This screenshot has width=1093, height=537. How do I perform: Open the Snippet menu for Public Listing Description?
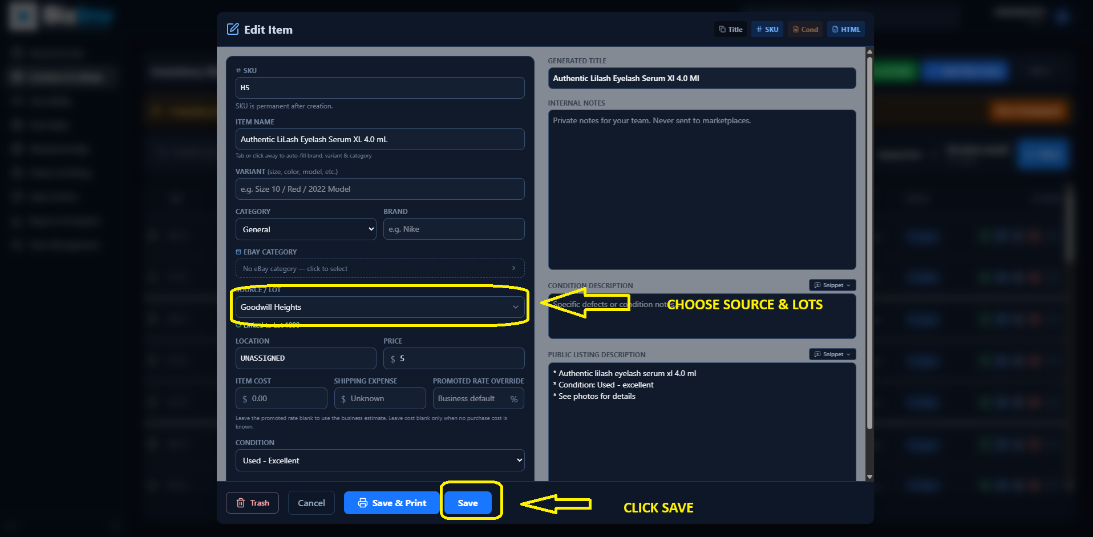pos(832,354)
